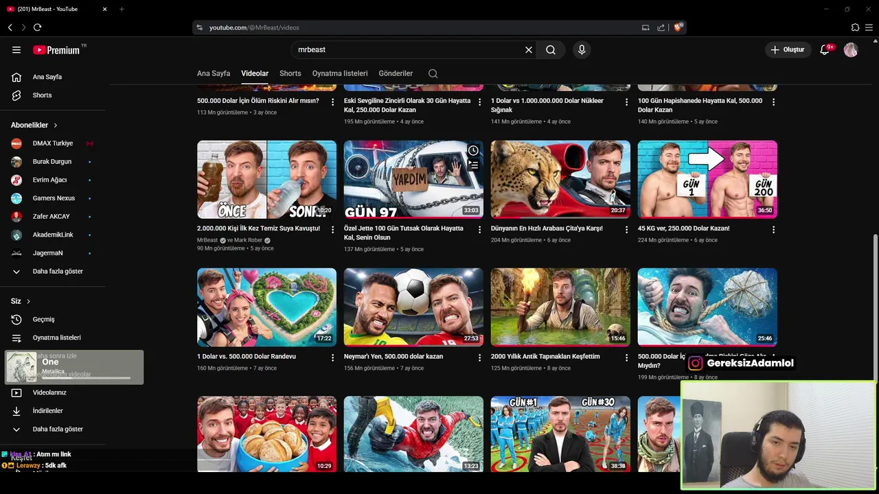Reload the browser page
Viewport: 879px width, 494px height.
tap(37, 27)
